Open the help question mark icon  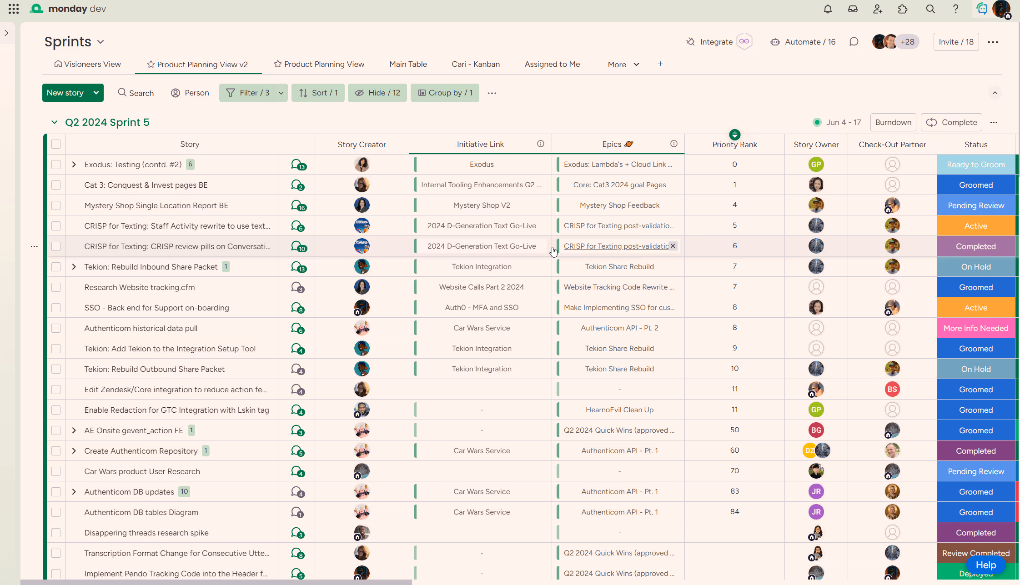(955, 9)
